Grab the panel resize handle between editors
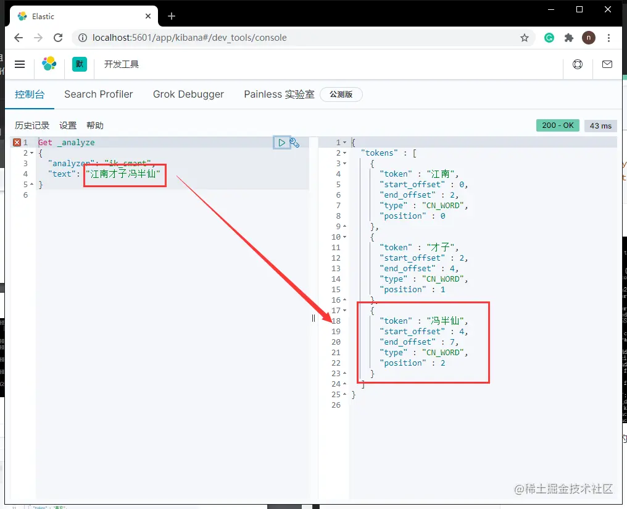627x509 pixels. click(x=313, y=318)
